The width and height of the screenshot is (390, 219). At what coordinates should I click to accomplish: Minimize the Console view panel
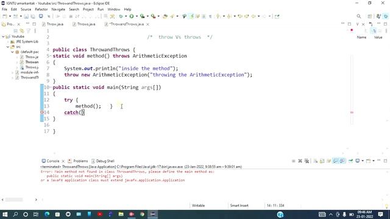pos(378,161)
